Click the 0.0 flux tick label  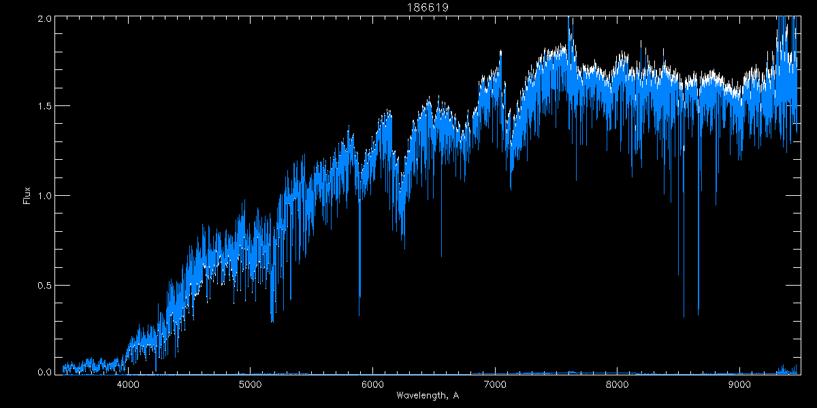[x=45, y=372]
